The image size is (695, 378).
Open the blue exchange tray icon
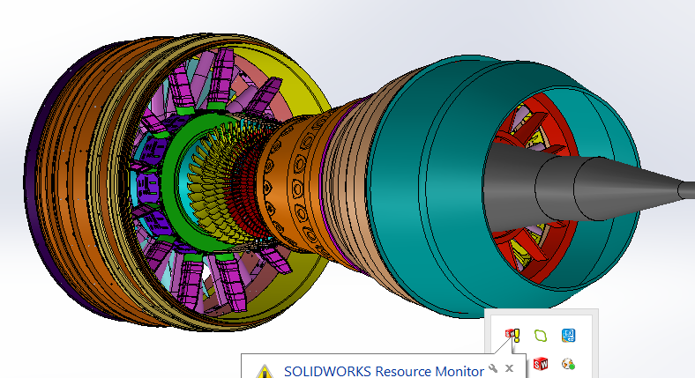coord(568,336)
